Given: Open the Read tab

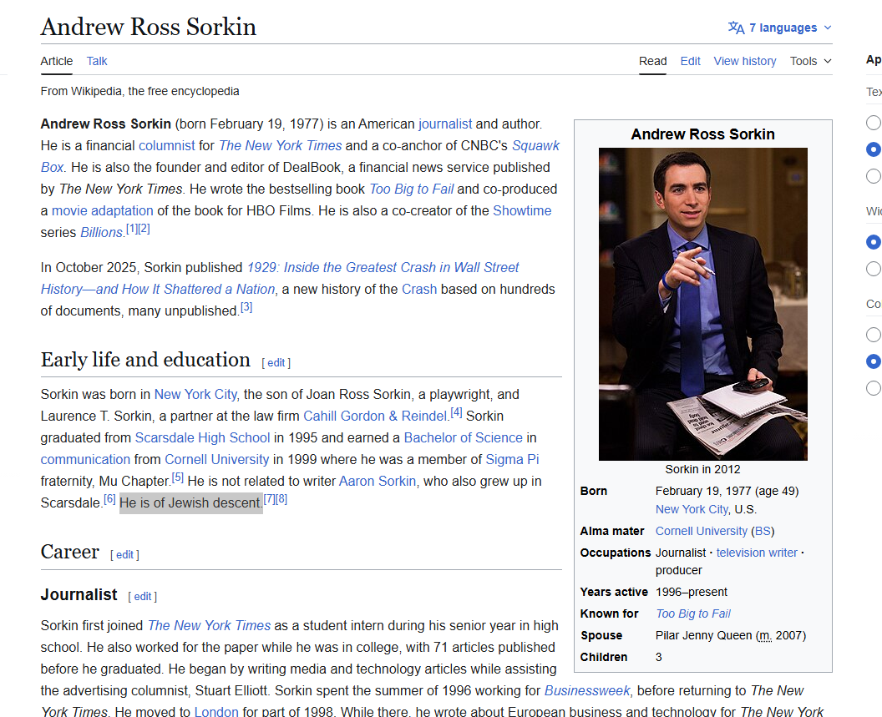Looking at the screenshot, I should click(x=652, y=61).
